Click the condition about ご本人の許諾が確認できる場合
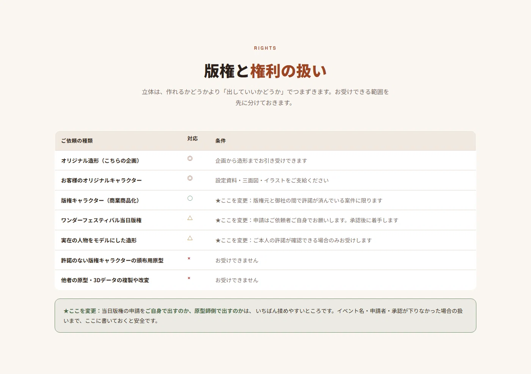 tap(294, 240)
